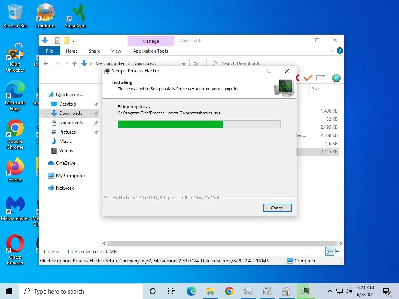
Task: Open the volume control in tray
Action: [349, 291]
